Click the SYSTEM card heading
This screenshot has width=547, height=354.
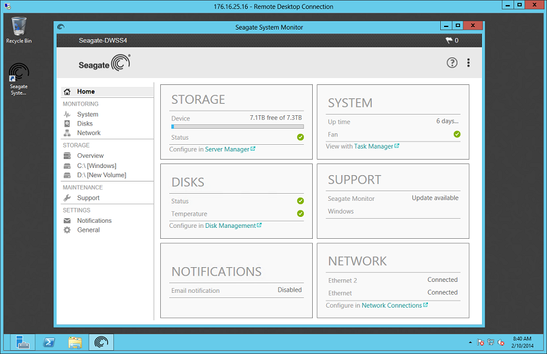(350, 103)
